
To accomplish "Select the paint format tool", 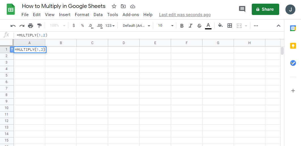I will click(39, 26).
